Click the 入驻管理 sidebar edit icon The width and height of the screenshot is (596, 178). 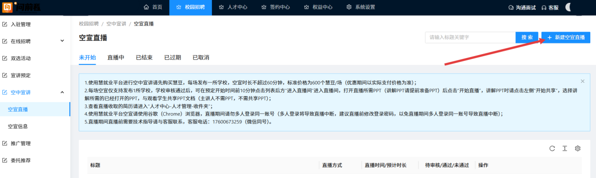5,24
